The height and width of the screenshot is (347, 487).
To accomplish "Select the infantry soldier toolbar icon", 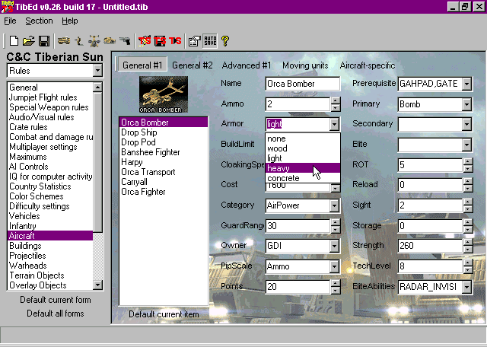I will coord(79,40).
